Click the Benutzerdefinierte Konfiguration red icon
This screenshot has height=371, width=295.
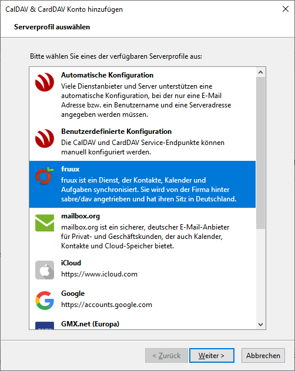pyautogui.click(x=45, y=139)
